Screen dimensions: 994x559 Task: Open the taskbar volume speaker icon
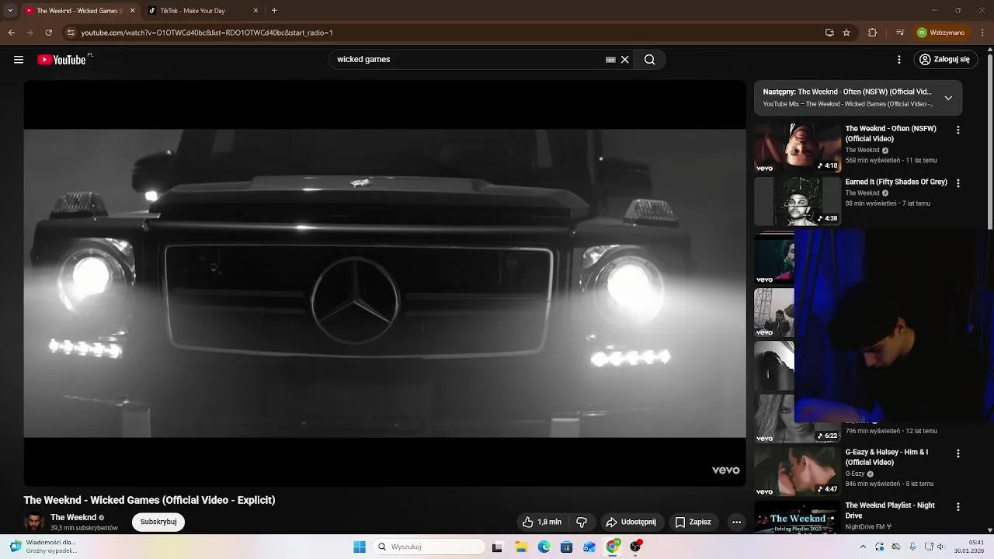click(940, 547)
